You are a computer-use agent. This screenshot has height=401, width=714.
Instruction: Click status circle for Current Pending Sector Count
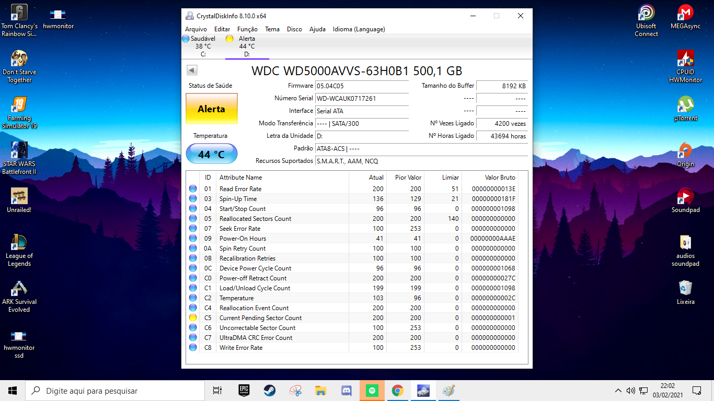pos(193,317)
